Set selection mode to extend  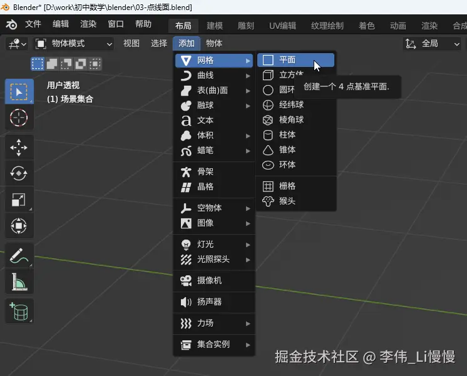52,64
